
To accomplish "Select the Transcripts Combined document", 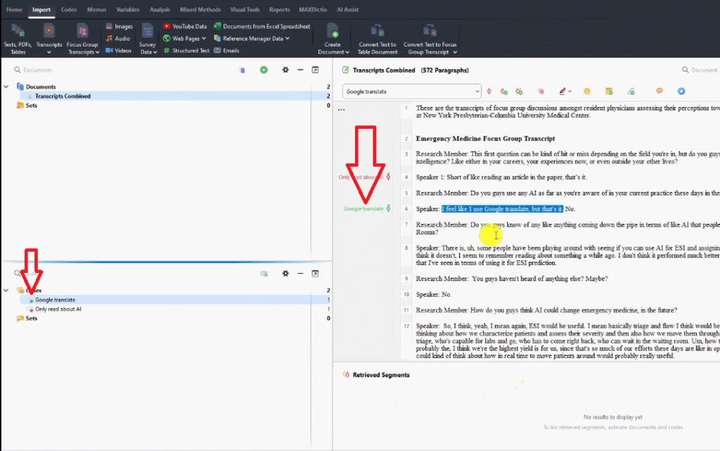I will pos(63,96).
